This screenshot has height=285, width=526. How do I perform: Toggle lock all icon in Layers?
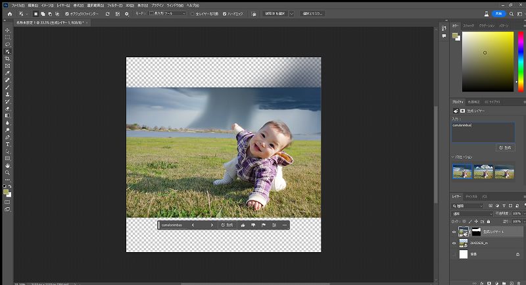click(x=489, y=222)
